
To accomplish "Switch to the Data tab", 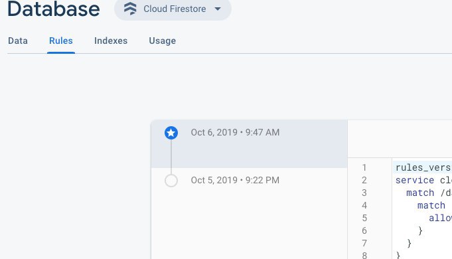I will click(x=18, y=41).
